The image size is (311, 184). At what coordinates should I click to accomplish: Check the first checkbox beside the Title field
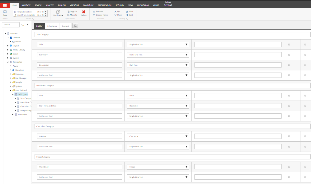point(289,45)
